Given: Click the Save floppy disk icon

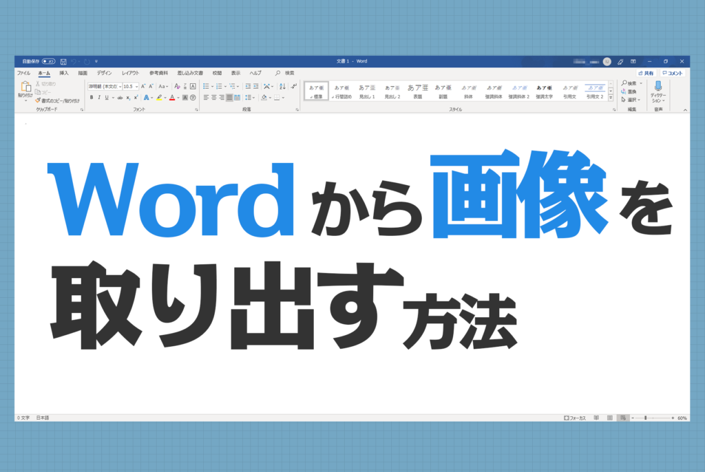Looking at the screenshot, I should pyautogui.click(x=63, y=61).
